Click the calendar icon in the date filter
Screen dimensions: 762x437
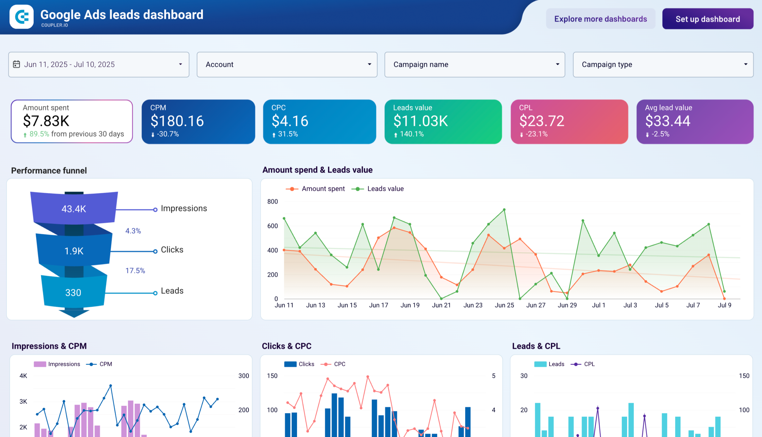pyautogui.click(x=18, y=64)
